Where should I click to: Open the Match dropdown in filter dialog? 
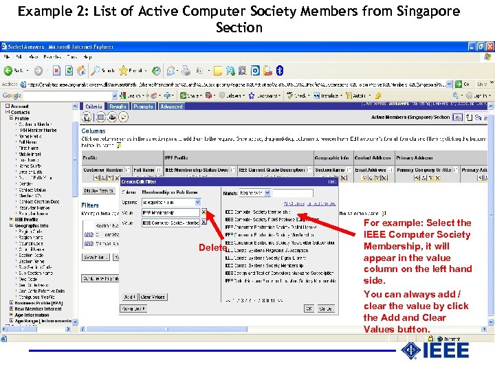click(x=267, y=193)
